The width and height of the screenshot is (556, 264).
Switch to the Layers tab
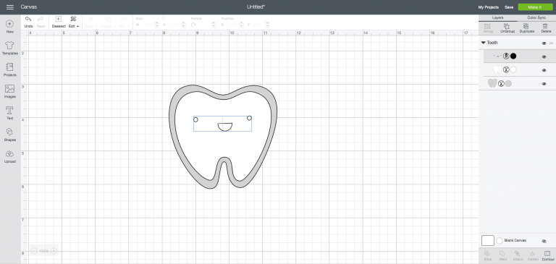tap(498, 17)
